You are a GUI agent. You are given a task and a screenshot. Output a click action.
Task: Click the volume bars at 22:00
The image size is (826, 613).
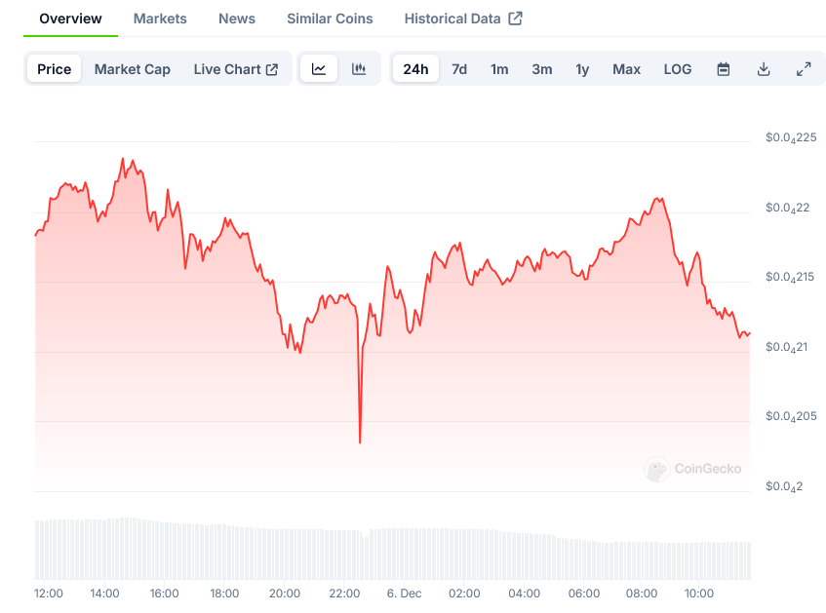[344, 554]
